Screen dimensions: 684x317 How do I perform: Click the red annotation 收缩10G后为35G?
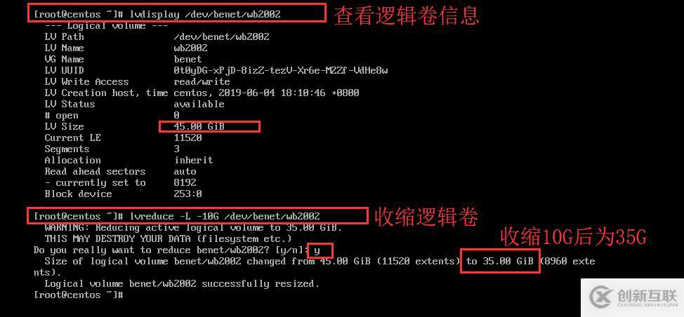(x=573, y=237)
